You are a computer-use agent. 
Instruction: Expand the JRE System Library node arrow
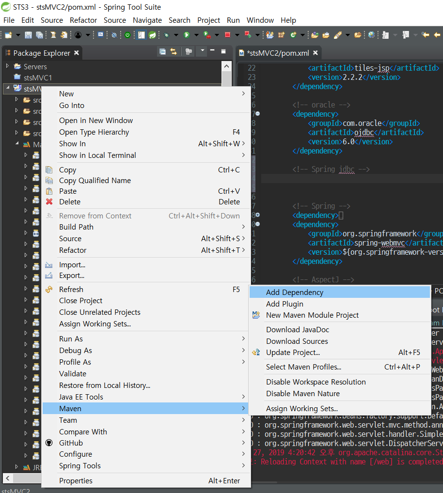click(x=16, y=467)
